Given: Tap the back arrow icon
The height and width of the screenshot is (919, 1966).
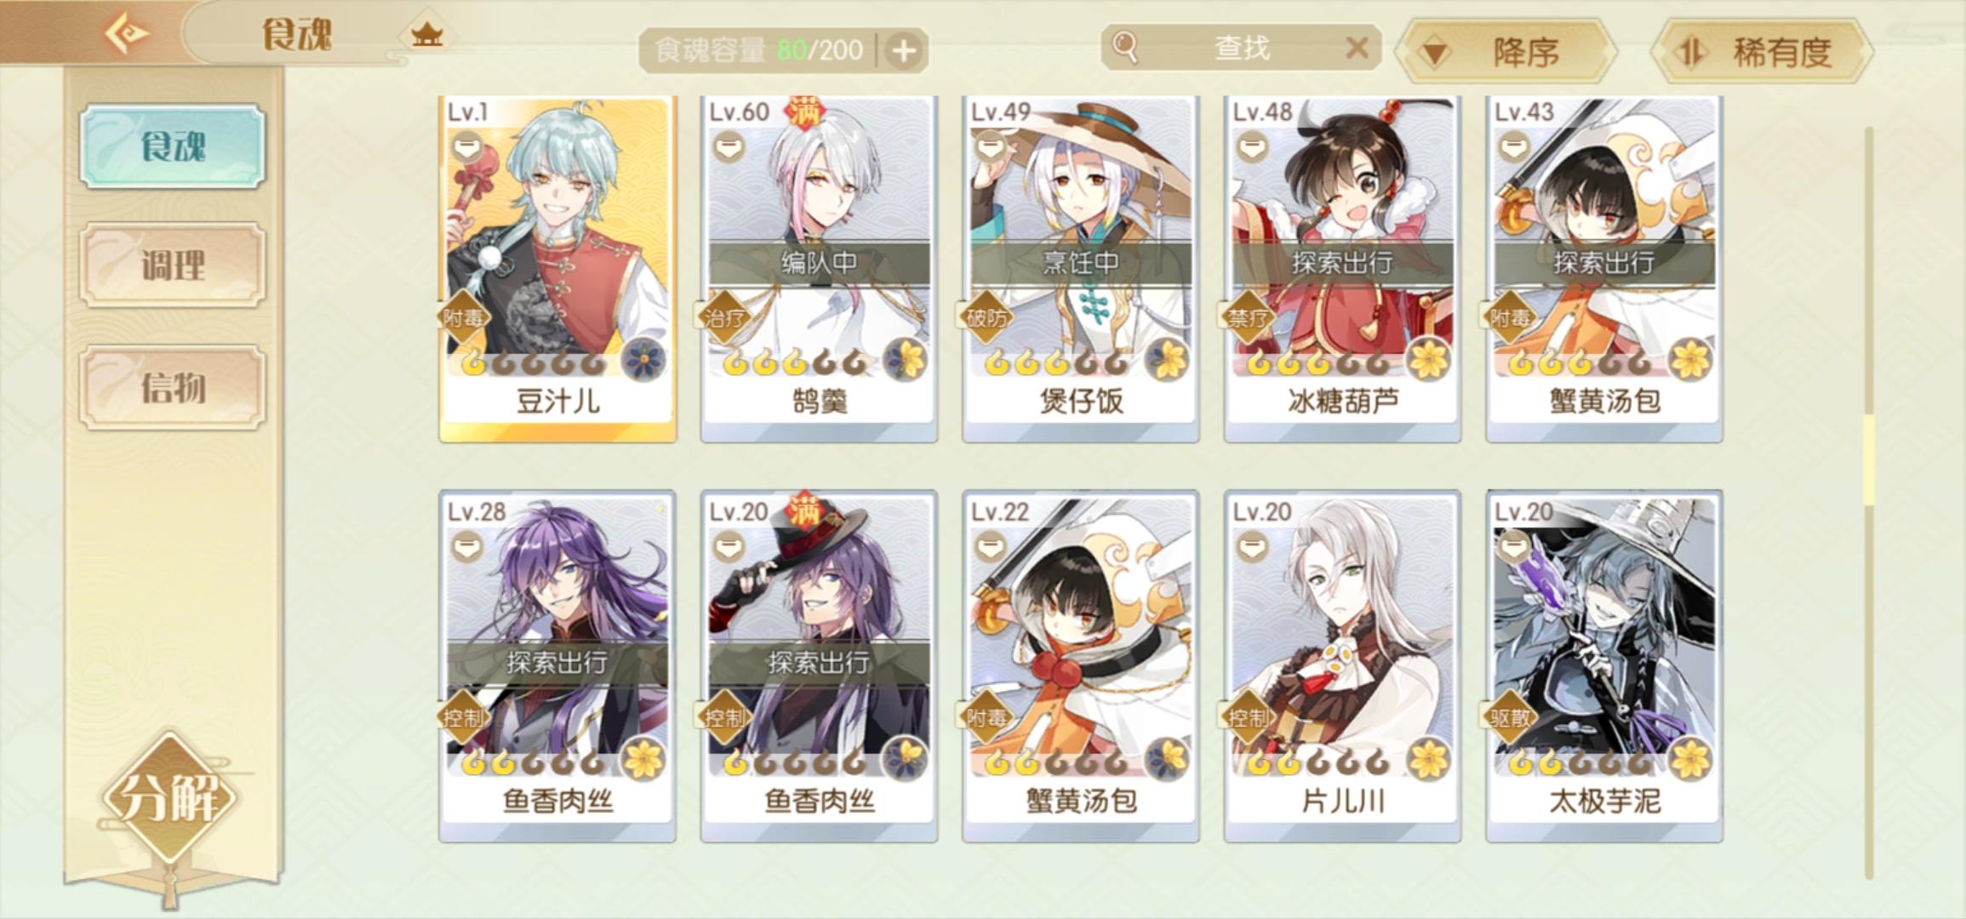Looking at the screenshot, I should (x=127, y=33).
